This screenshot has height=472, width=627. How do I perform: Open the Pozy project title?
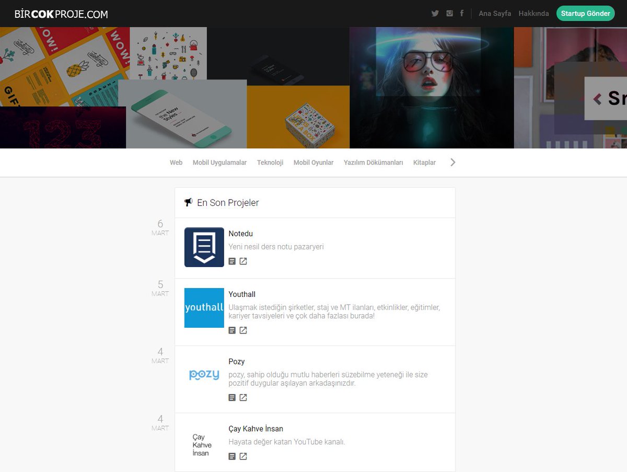237,362
